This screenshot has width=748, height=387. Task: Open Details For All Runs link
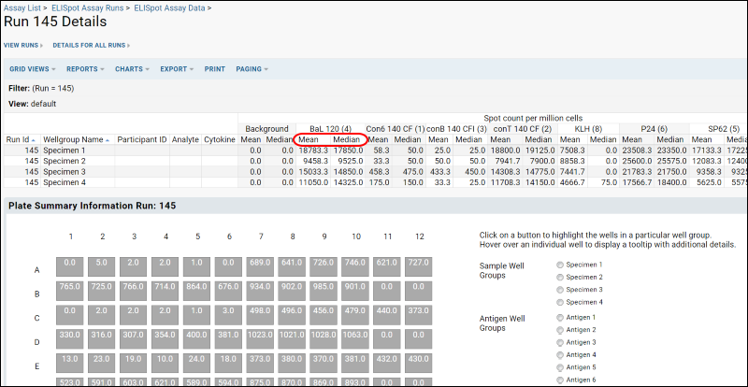(x=89, y=45)
